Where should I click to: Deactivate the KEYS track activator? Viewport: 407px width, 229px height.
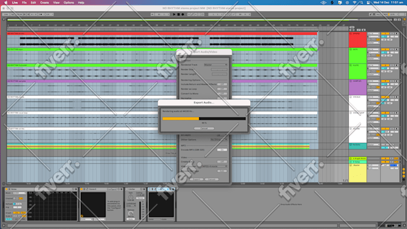pyautogui.click(x=385, y=50)
